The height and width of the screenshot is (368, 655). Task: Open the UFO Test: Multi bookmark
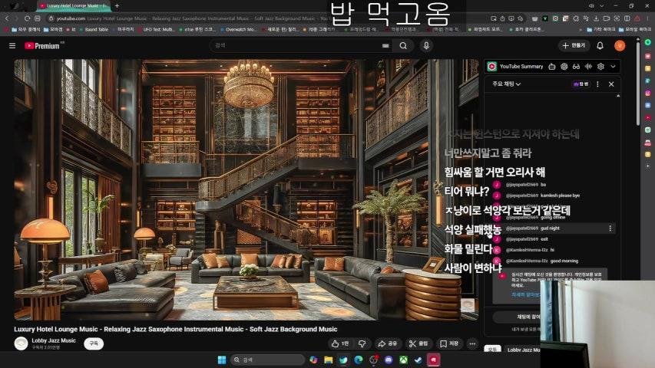tap(155, 30)
